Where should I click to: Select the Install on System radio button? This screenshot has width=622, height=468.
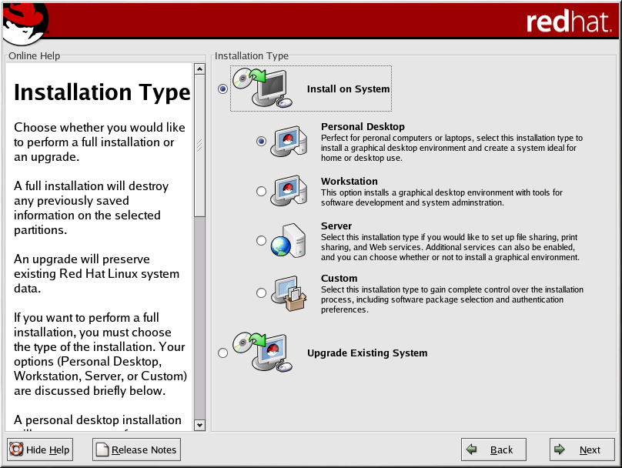click(x=223, y=89)
